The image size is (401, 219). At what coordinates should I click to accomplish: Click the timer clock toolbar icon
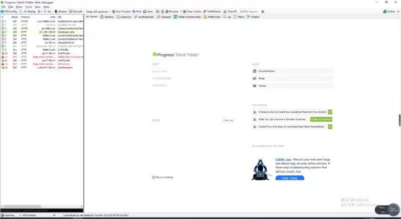click(162, 12)
